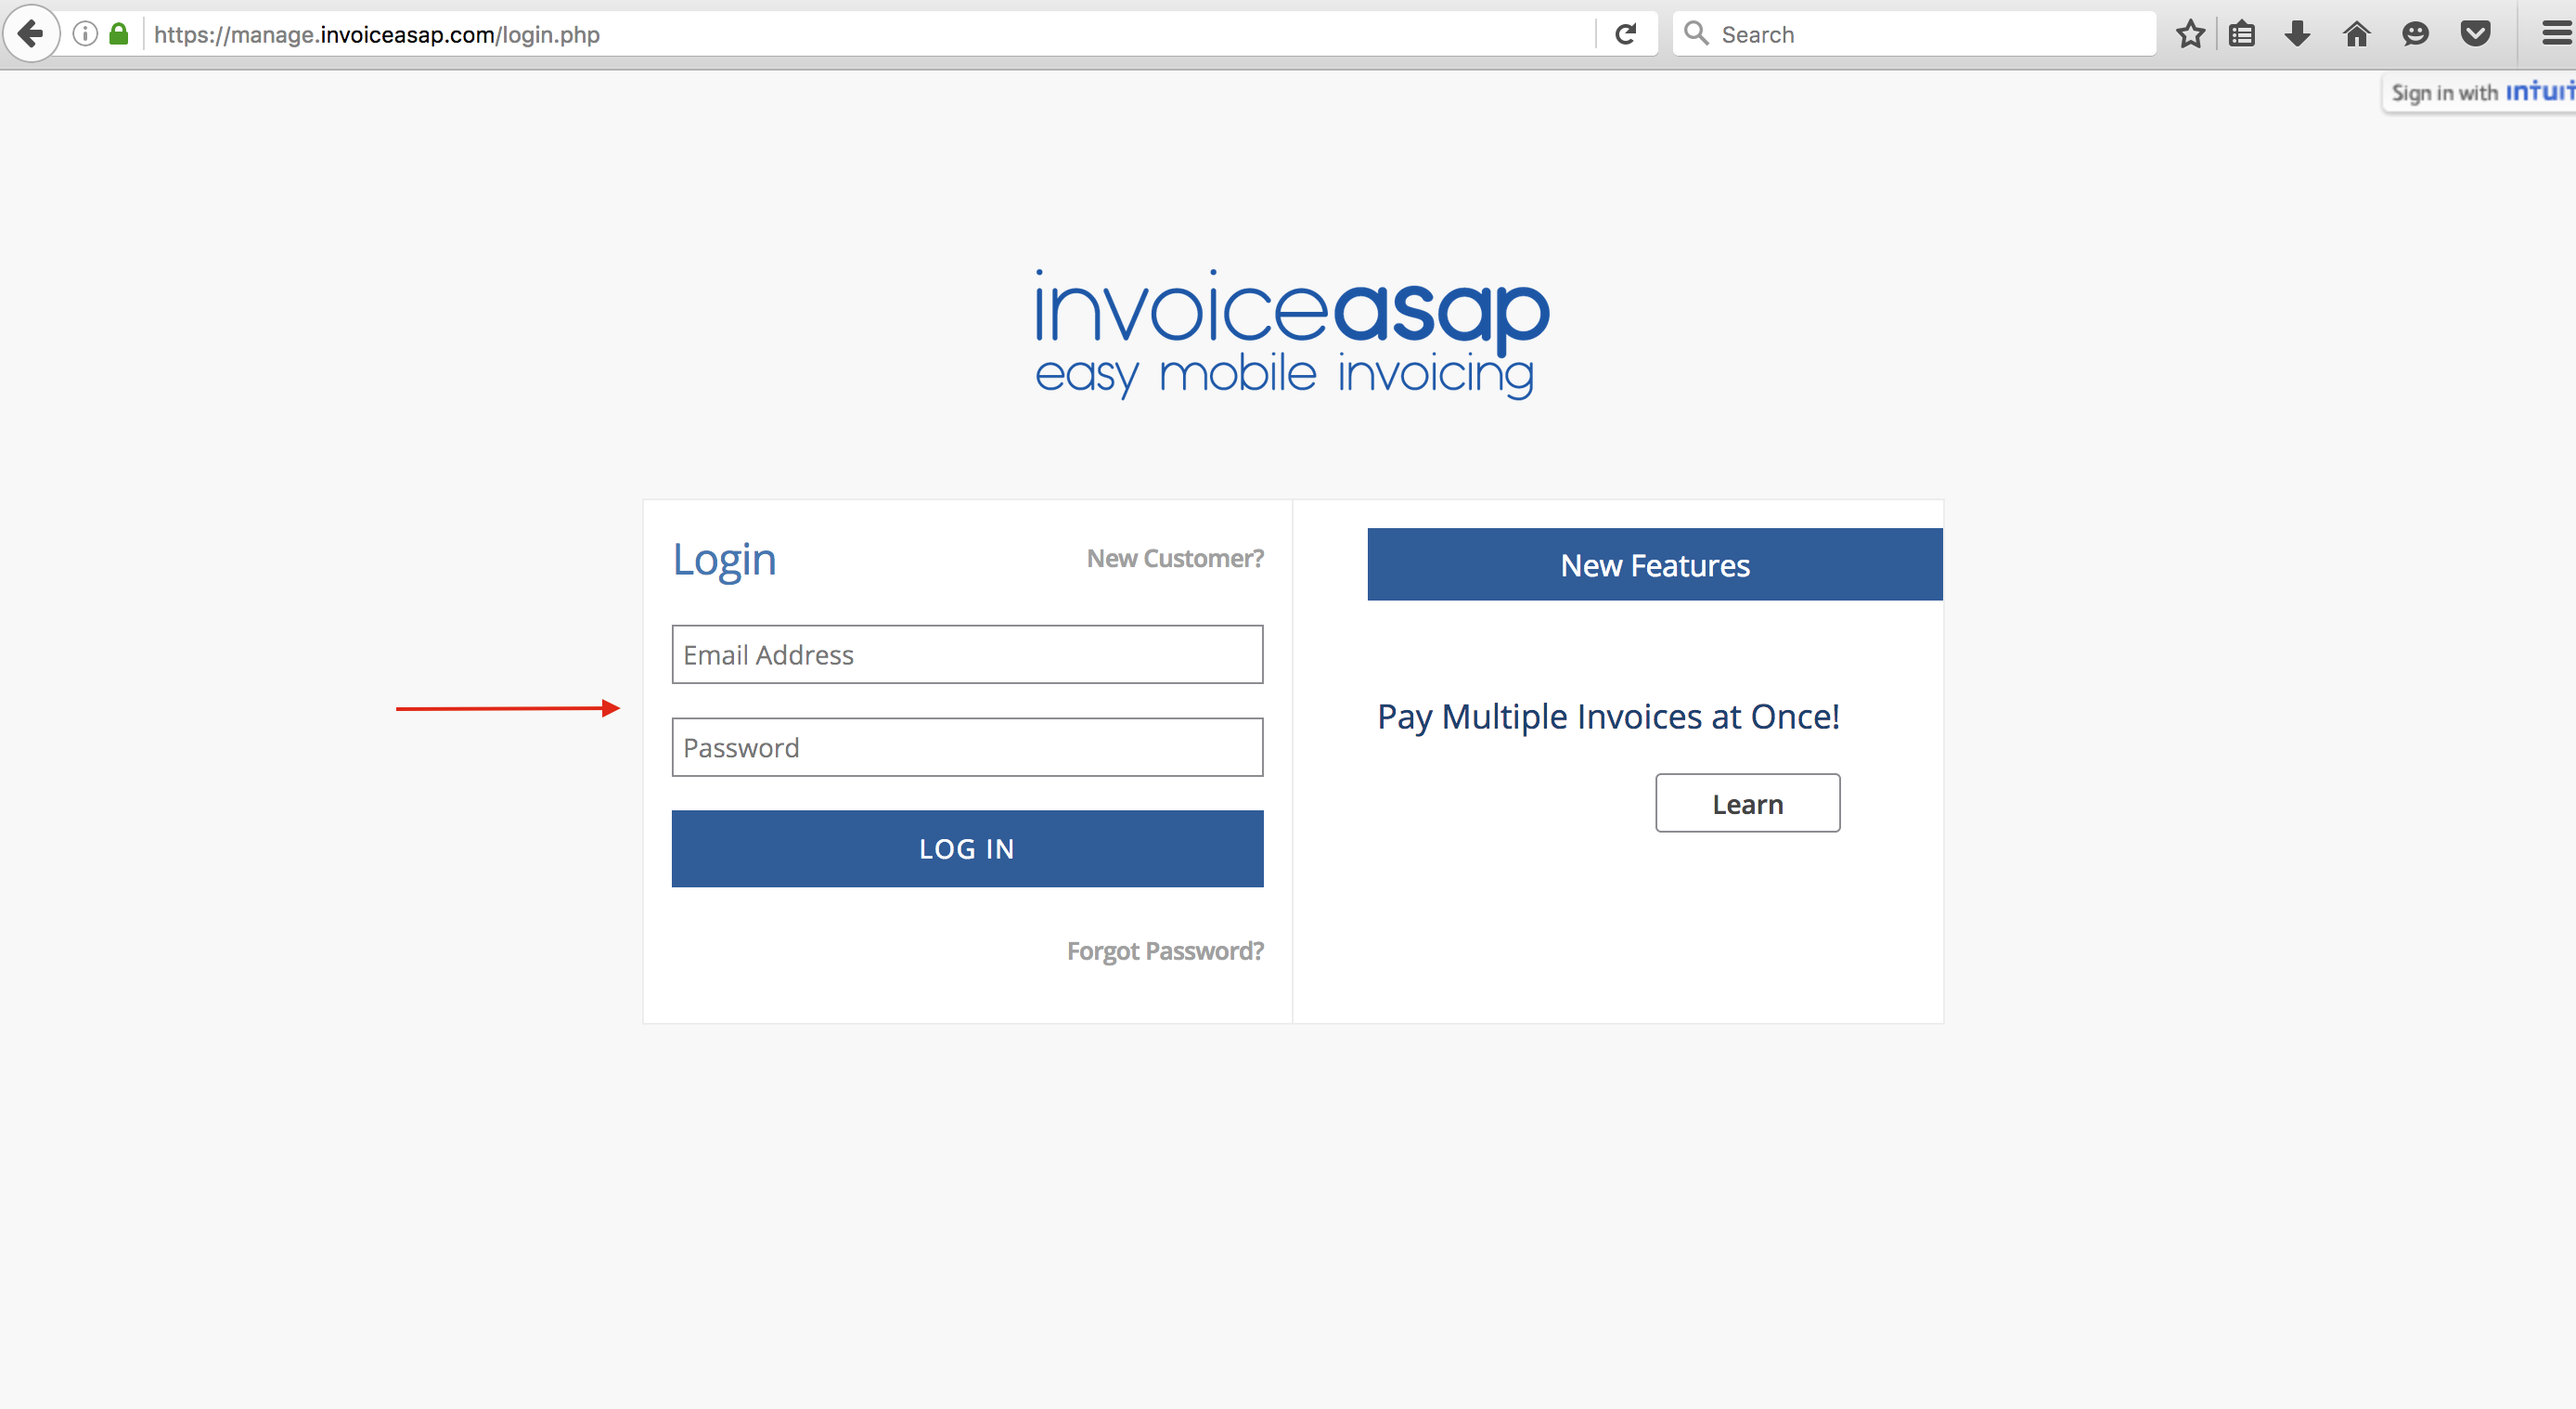Click the New Features banner
This screenshot has height=1409, width=2576.
click(1654, 565)
